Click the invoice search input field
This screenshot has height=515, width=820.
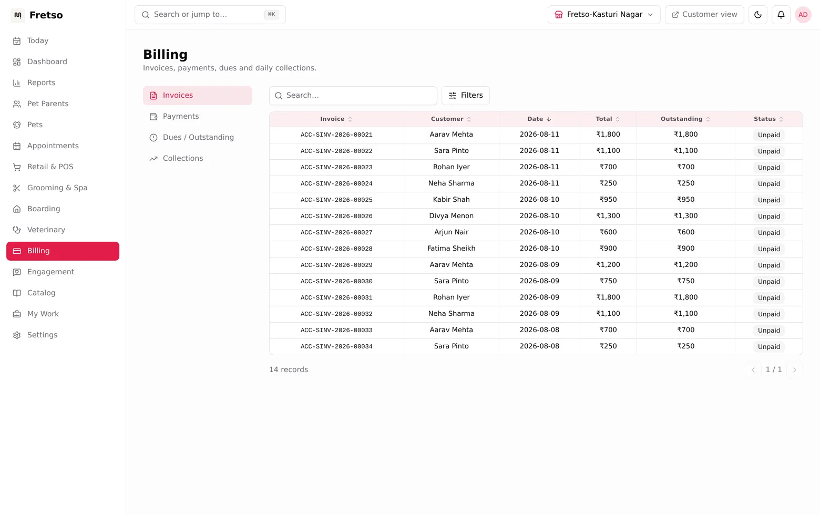pos(353,96)
